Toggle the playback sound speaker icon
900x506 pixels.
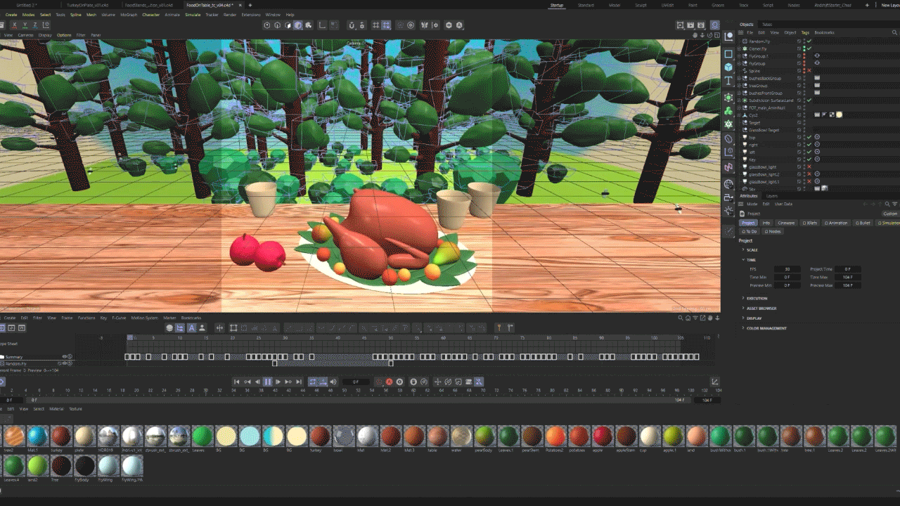333,382
